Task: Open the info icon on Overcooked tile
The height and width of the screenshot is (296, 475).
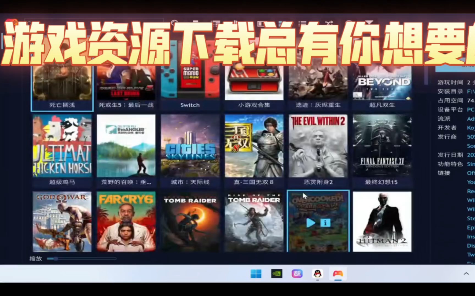Action: point(325,223)
